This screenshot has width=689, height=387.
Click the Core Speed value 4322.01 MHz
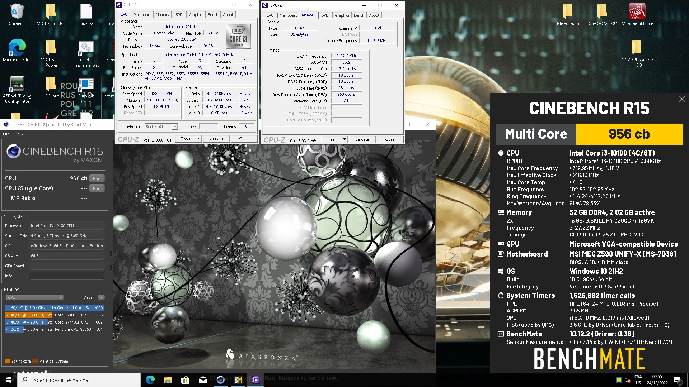pyautogui.click(x=162, y=94)
